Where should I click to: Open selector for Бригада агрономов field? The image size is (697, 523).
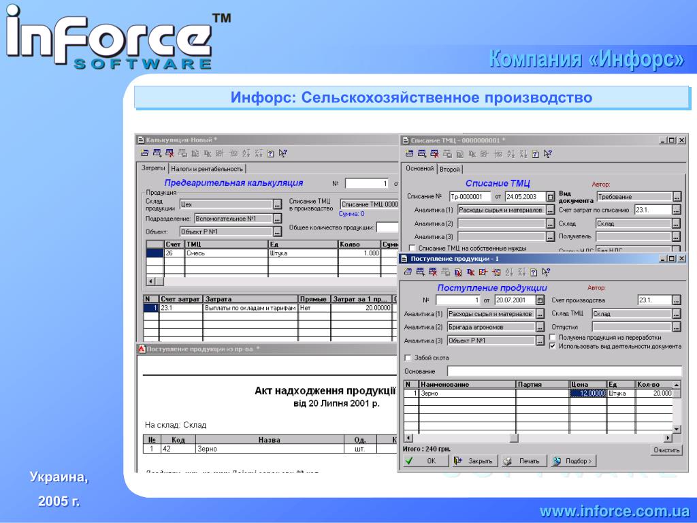click(x=540, y=327)
